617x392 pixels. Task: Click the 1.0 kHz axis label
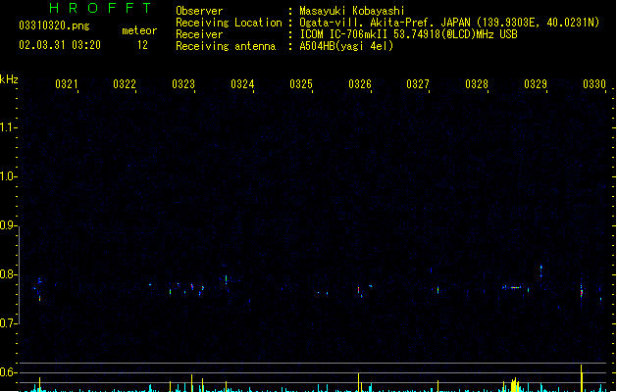coord(7,176)
